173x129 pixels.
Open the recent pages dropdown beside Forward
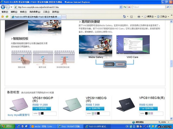coord(11,7)
